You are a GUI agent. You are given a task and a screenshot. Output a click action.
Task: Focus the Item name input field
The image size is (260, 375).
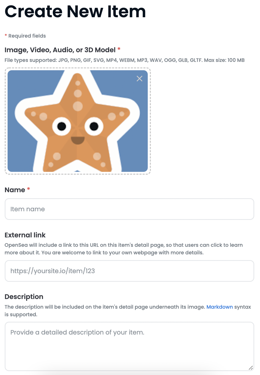[x=129, y=209]
